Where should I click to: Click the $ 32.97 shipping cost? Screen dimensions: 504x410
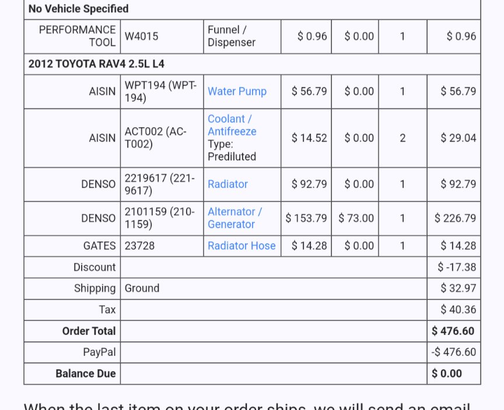459,288
